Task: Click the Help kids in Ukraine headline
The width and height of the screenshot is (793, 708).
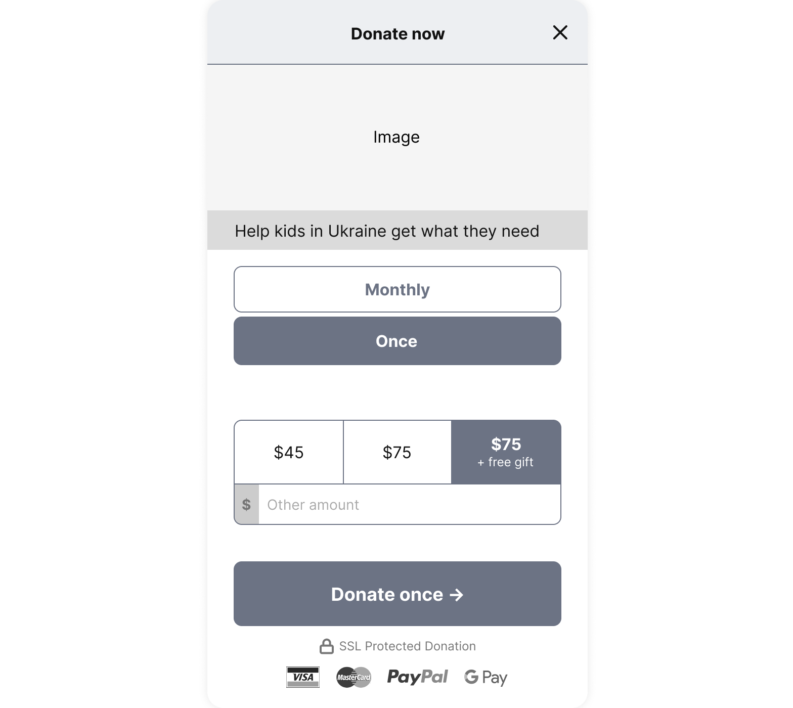Action: click(387, 231)
